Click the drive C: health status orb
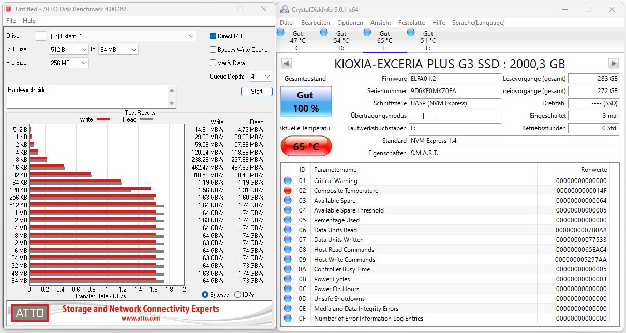The height and width of the screenshot is (333, 626). point(281,32)
